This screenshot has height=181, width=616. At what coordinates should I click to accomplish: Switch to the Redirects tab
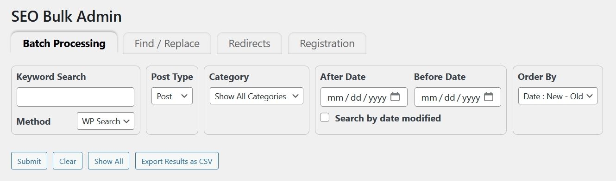tap(250, 43)
